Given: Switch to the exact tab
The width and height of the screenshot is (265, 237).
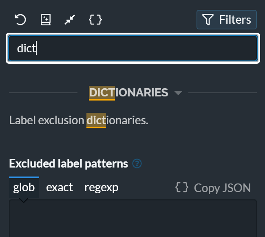Looking at the screenshot, I should tap(60, 188).
